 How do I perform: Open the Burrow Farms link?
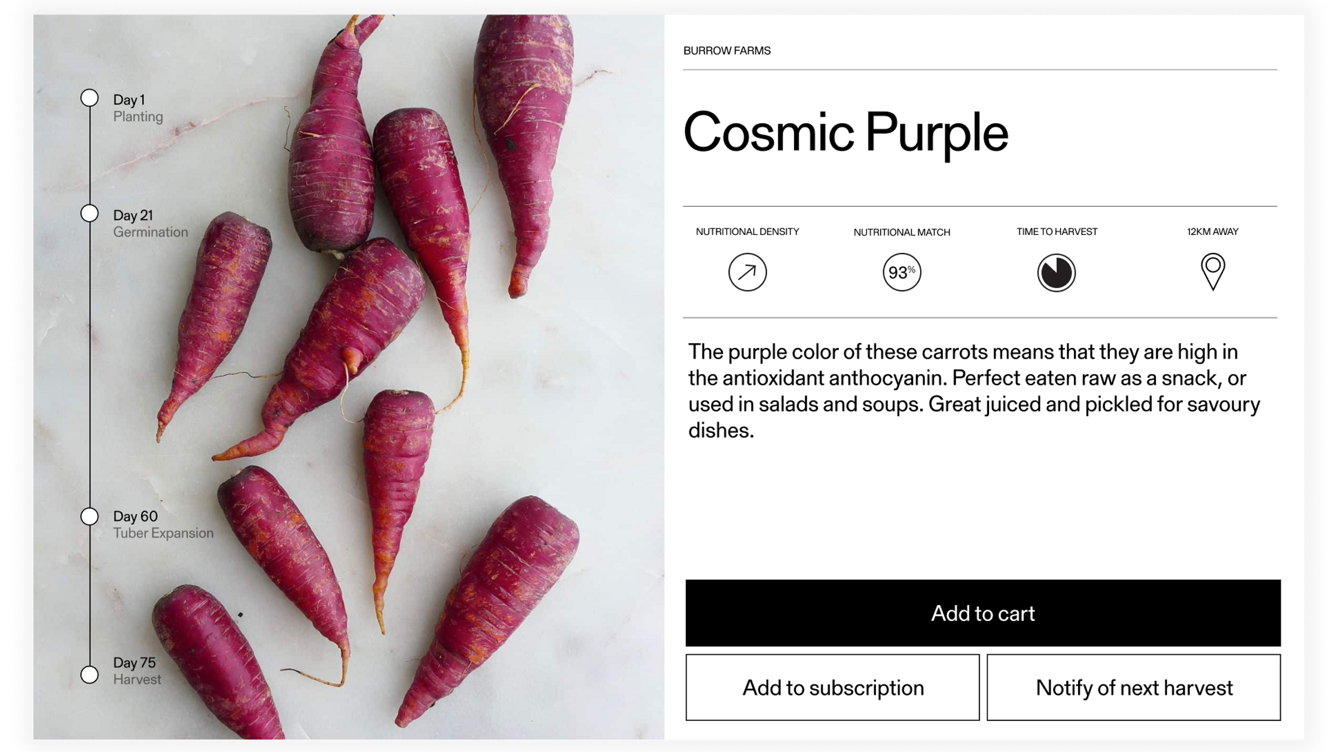727,51
